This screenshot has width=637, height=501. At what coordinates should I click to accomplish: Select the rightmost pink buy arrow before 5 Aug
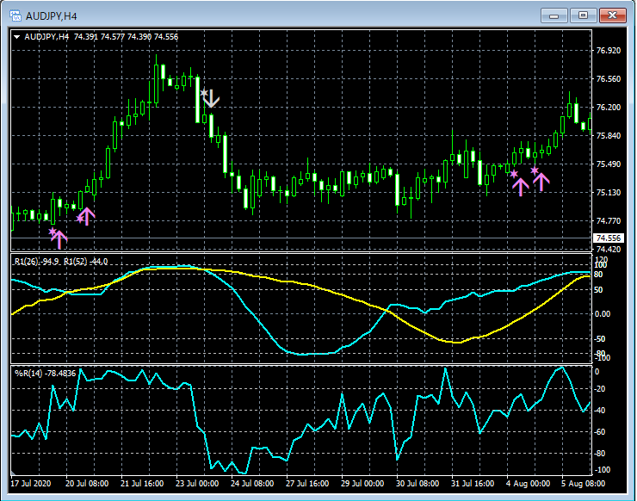541,182
